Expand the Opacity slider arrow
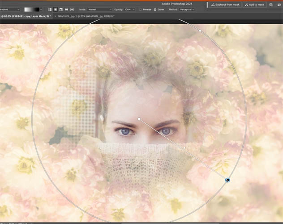 pyautogui.click(x=133, y=9)
